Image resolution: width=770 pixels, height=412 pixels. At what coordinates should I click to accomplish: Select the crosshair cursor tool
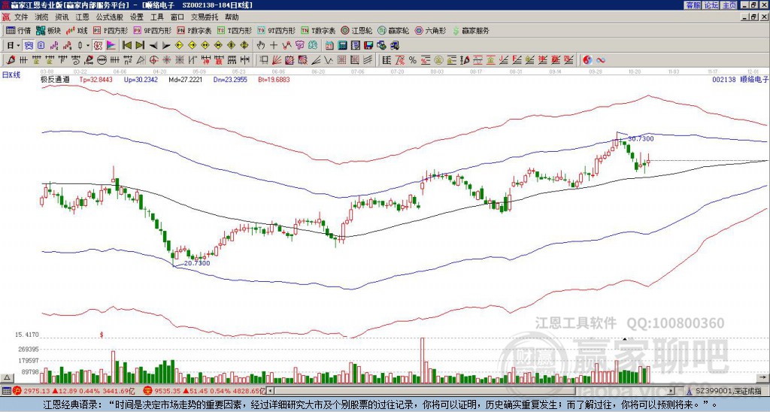274,46
